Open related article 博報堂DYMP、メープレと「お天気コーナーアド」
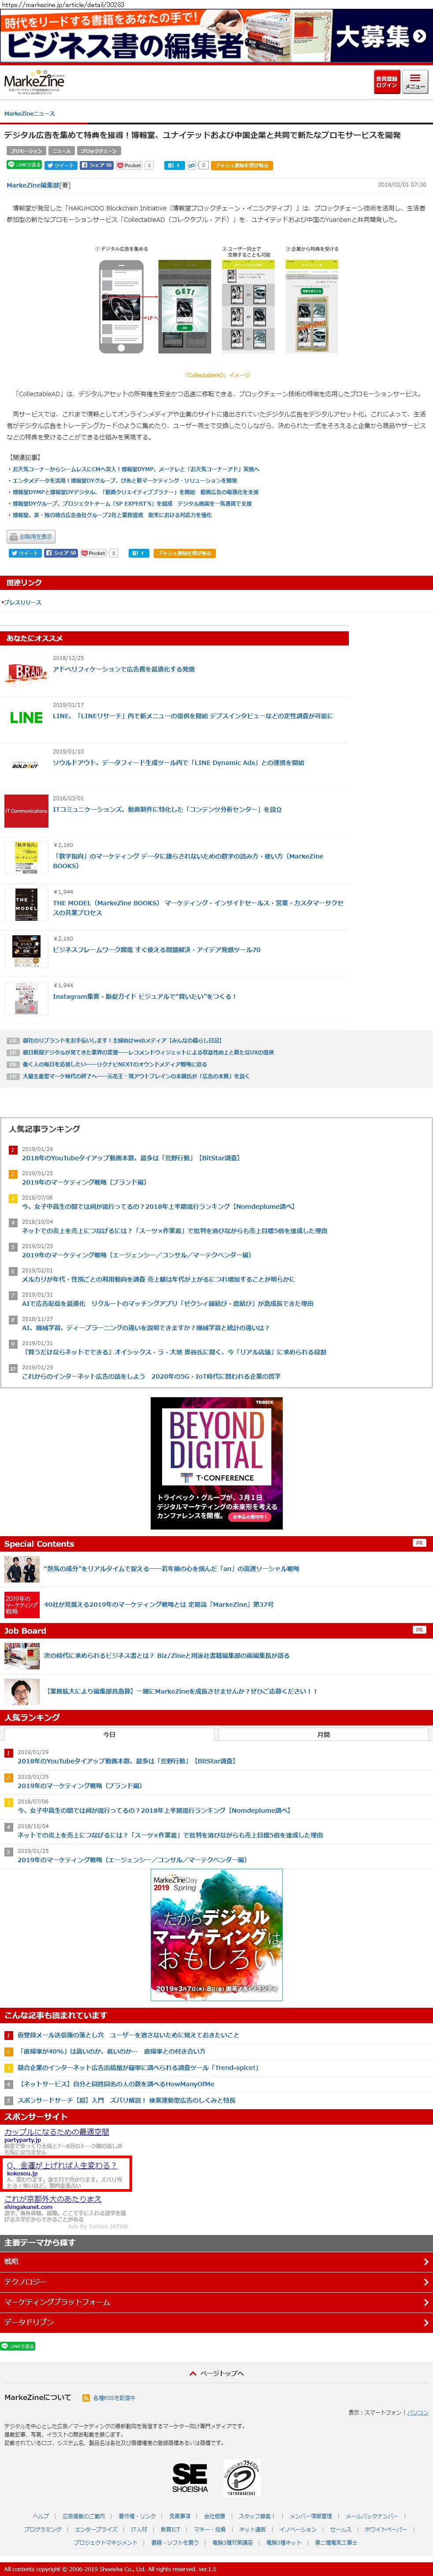Viewport: 433px width, 2576px height. [x=135, y=468]
